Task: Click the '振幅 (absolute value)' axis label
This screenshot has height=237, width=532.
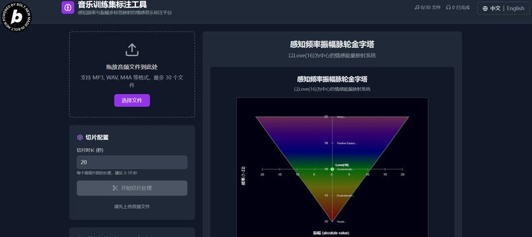Action: click(331, 233)
